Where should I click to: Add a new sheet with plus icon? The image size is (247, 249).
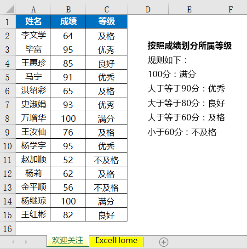click(x=164, y=242)
